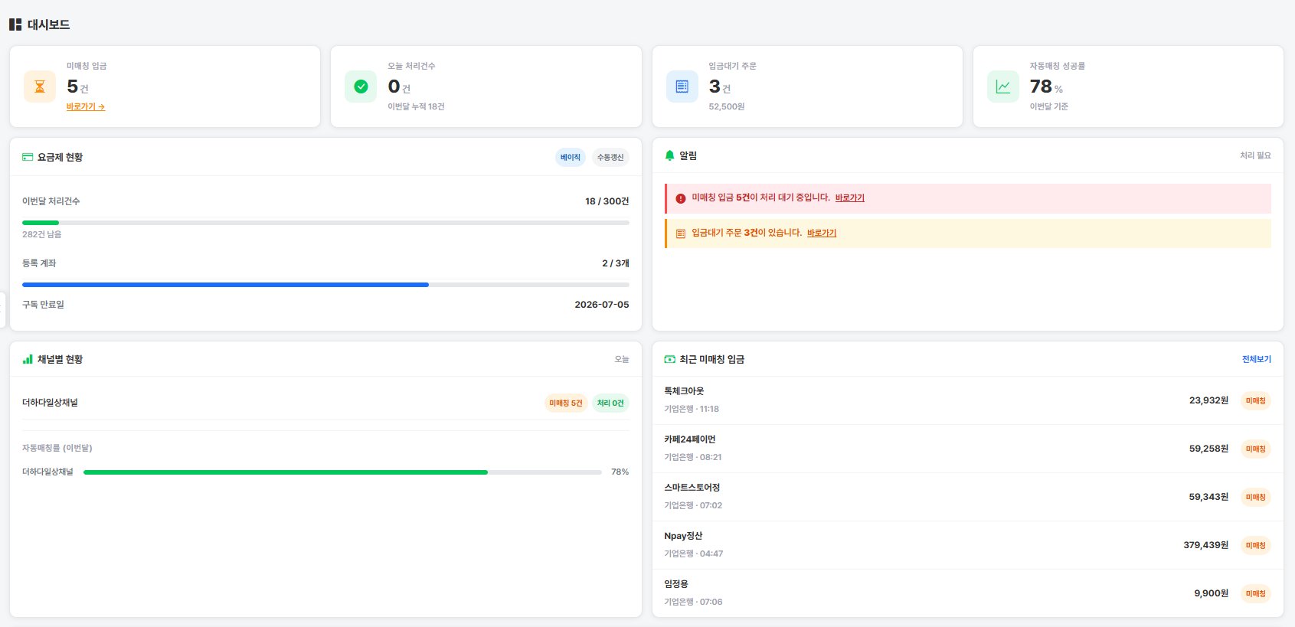Click the hourglass icon on unmatched deposits card

pos(40,87)
